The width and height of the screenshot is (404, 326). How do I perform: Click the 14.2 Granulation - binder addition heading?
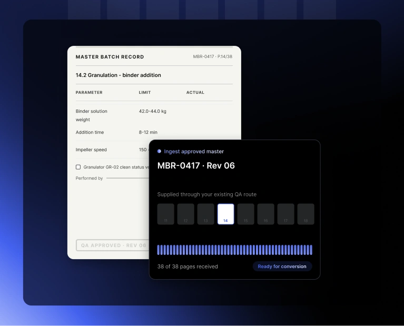(x=119, y=75)
